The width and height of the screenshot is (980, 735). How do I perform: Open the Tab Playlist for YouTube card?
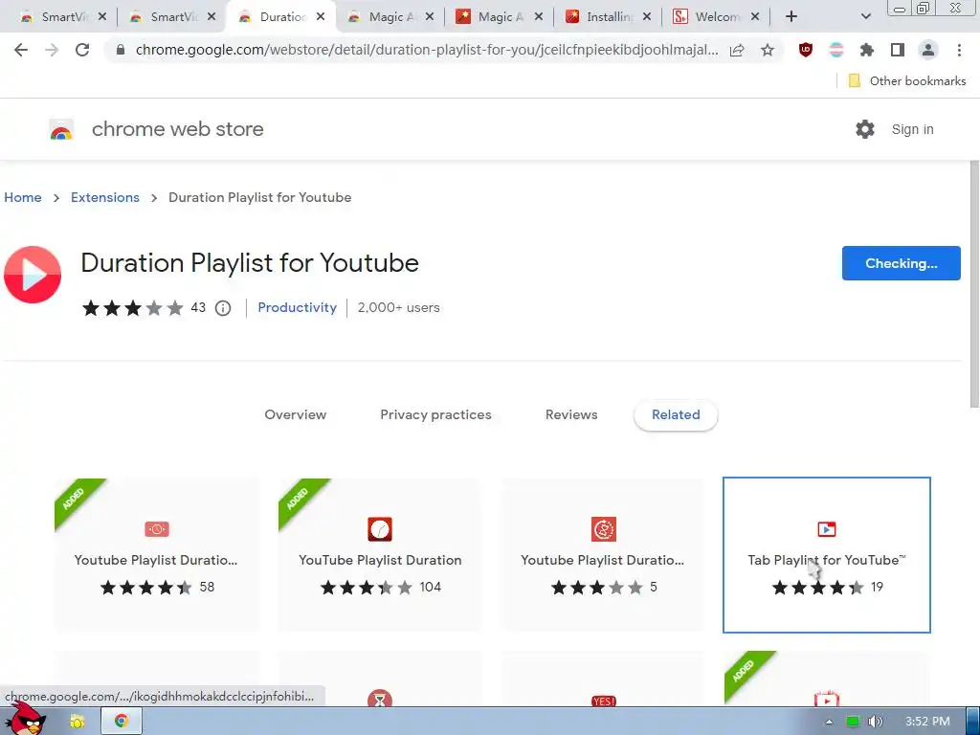(x=826, y=555)
